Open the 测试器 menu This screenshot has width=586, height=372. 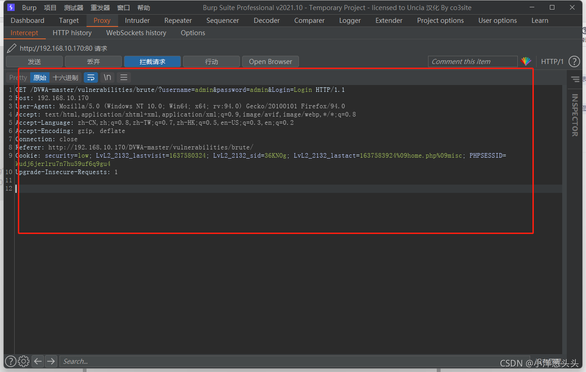pos(74,7)
